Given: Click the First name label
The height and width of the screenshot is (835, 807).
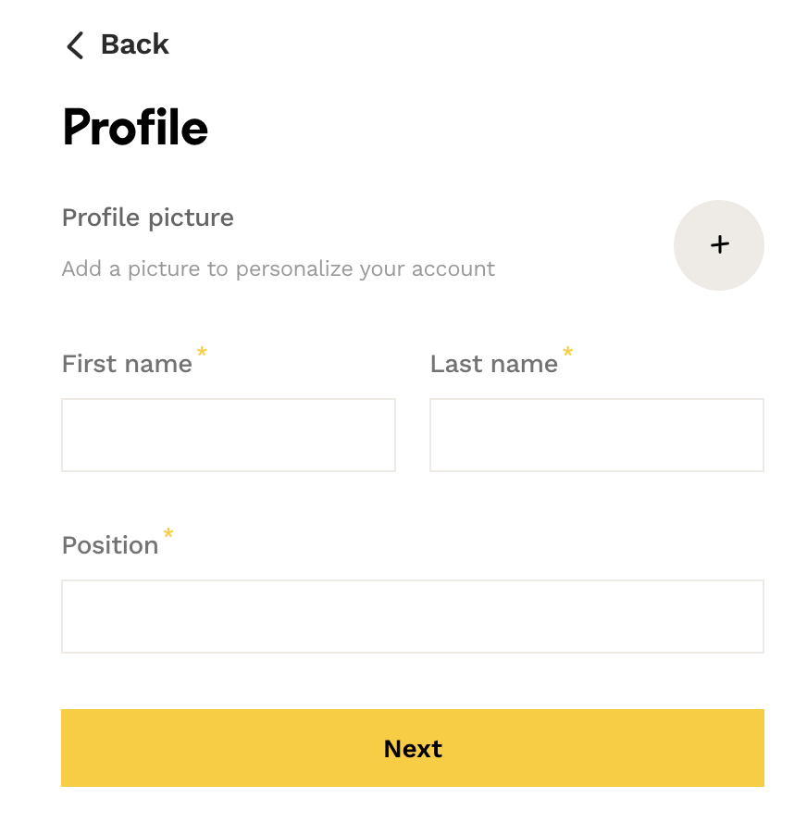Looking at the screenshot, I should pyautogui.click(x=127, y=364).
